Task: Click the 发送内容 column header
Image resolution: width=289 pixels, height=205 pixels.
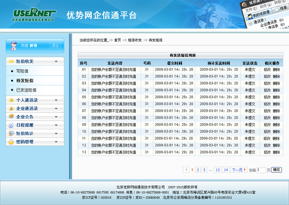Action: [x=115, y=63]
